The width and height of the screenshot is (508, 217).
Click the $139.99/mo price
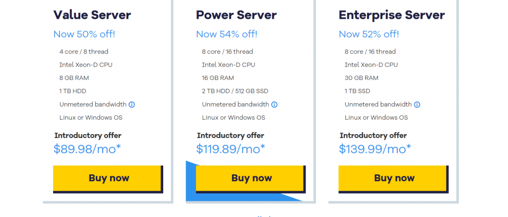pos(375,149)
